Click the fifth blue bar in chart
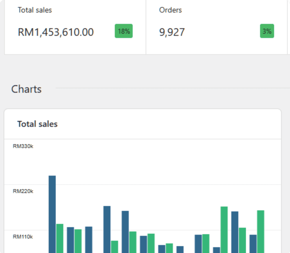 pyautogui.click(x=125, y=232)
